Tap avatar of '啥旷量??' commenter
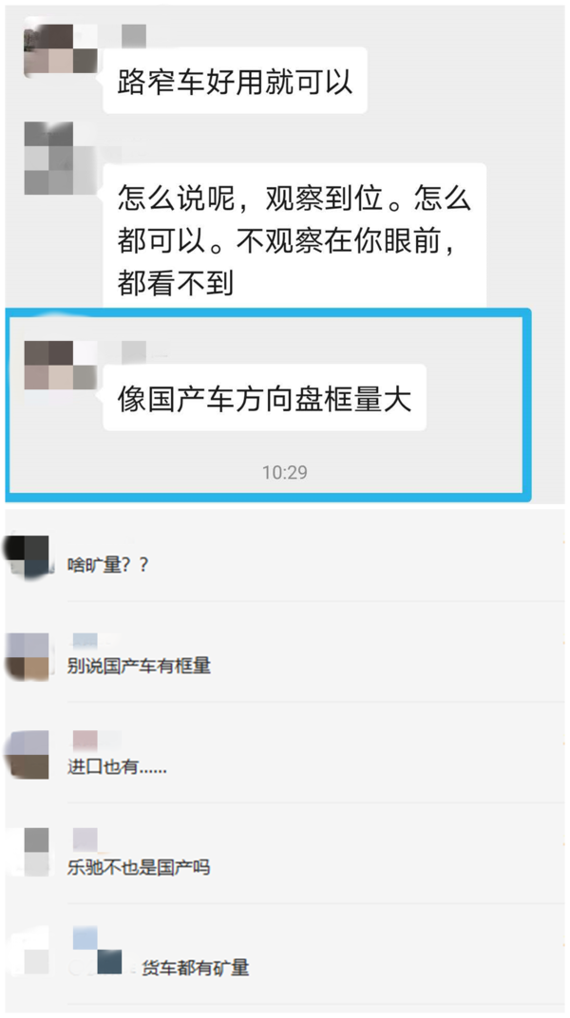 tap(27, 556)
